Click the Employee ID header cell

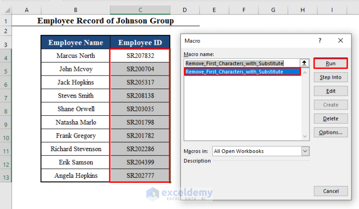pos(140,42)
